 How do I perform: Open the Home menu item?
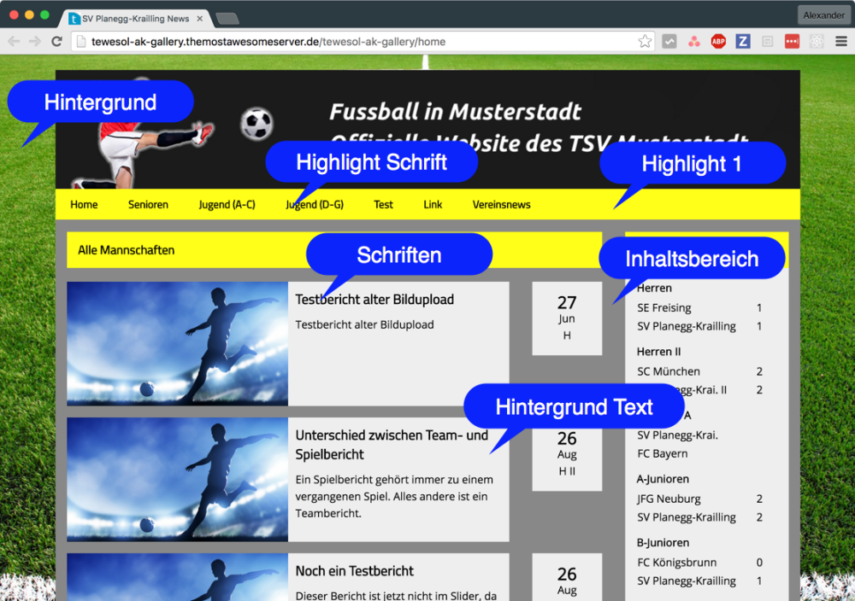[84, 205]
